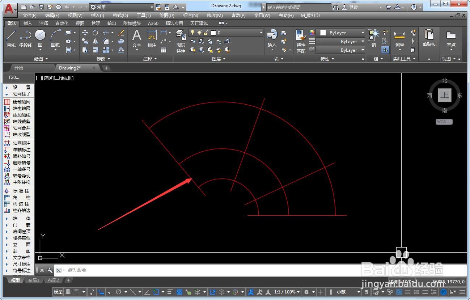Select the 圆 (Circle) tool
470x300 pixels.
40,38
